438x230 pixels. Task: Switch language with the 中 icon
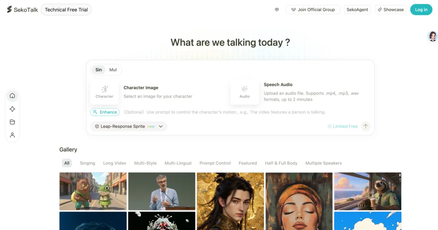pyautogui.click(x=277, y=9)
